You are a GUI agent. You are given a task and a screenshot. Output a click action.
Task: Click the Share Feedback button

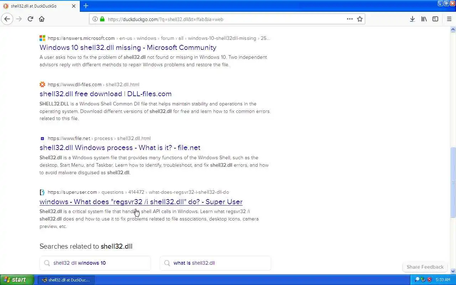[x=425, y=267]
